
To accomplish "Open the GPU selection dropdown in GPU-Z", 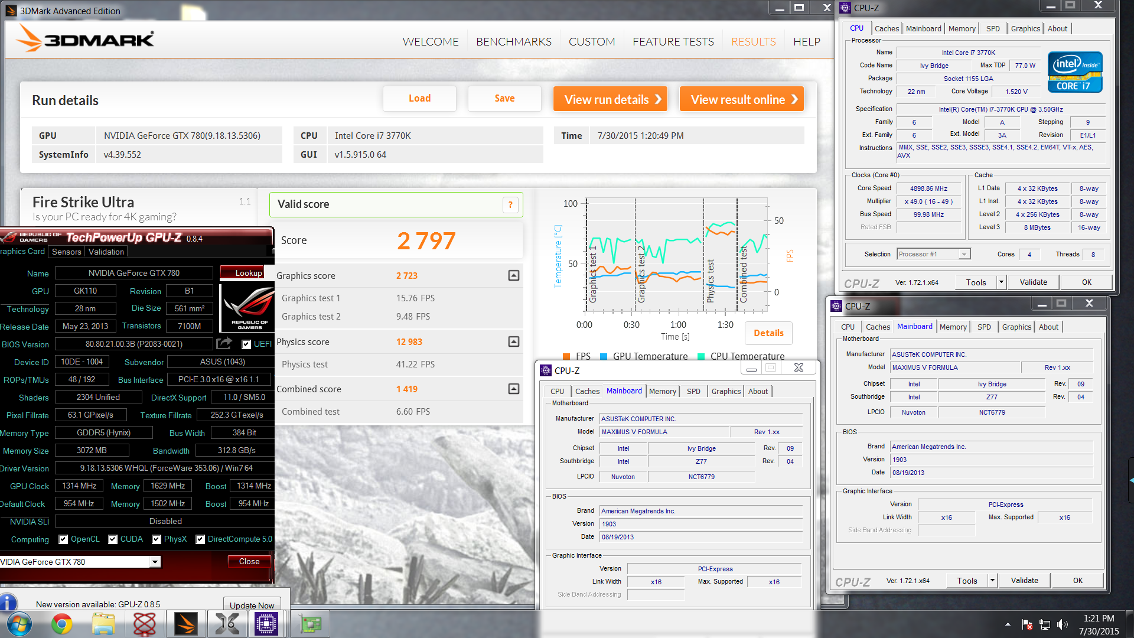I will [x=155, y=562].
